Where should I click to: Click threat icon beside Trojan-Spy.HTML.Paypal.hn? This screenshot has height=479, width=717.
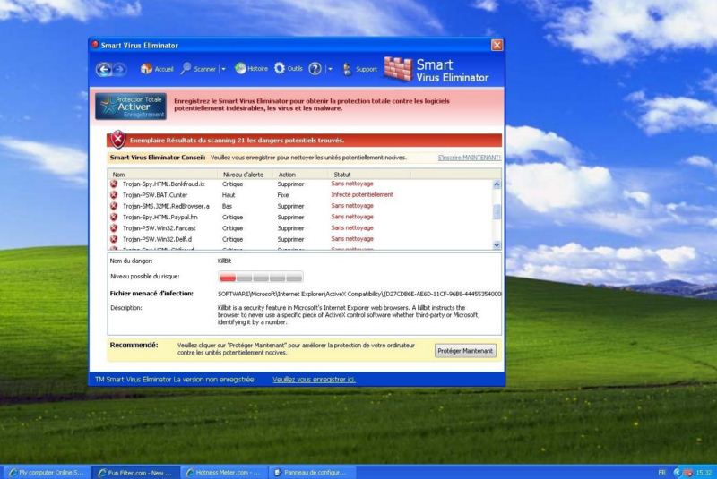click(114, 217)
